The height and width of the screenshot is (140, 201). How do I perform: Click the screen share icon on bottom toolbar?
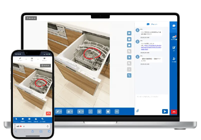coord(99,111)
